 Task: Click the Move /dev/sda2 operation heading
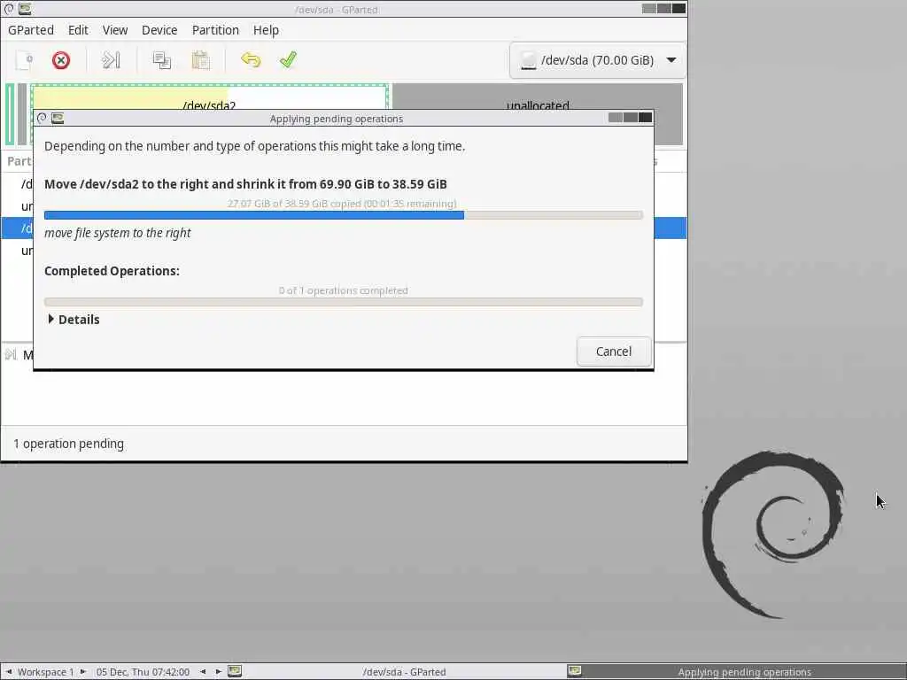[x=246, y=184]
